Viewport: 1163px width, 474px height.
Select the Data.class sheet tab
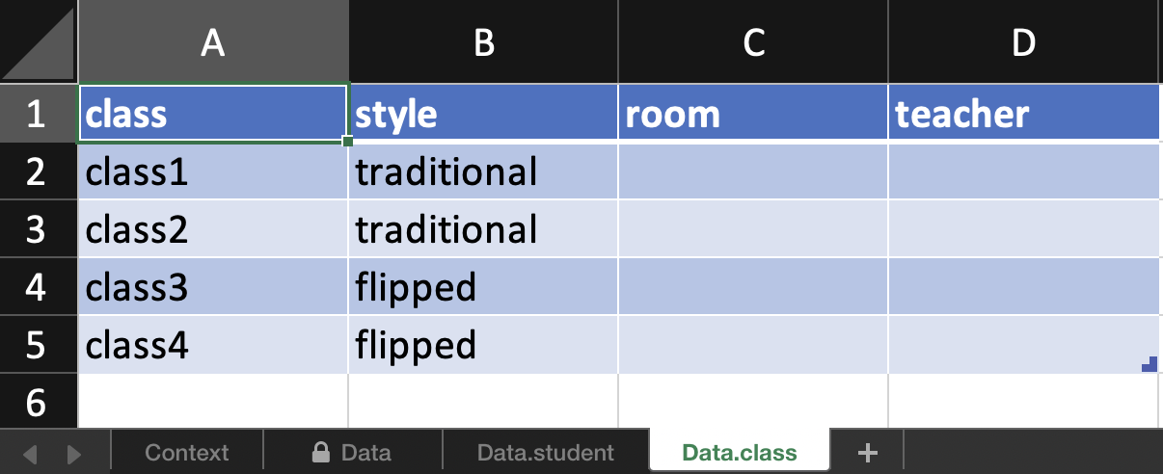tap(739, 452)
